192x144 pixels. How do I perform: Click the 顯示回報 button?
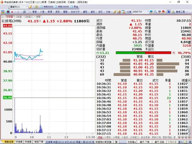pos(159,142)
